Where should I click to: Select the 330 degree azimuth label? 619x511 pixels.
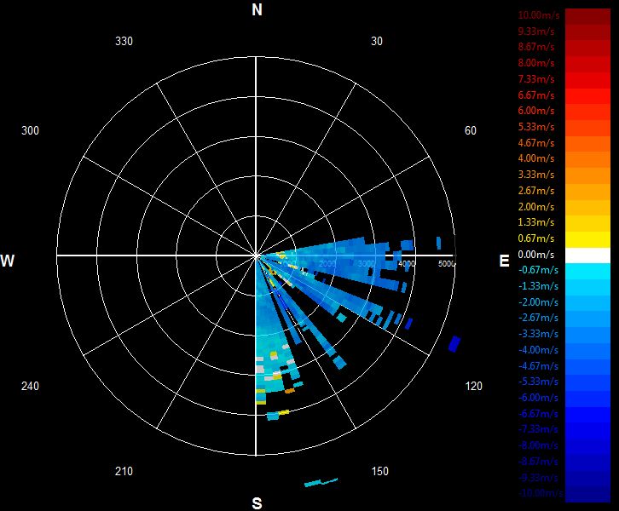(124, 41)
